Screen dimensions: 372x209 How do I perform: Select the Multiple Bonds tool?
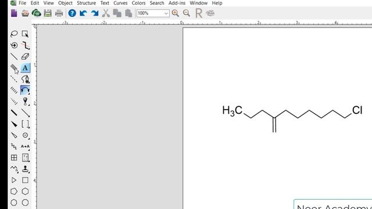click(14, 68)
